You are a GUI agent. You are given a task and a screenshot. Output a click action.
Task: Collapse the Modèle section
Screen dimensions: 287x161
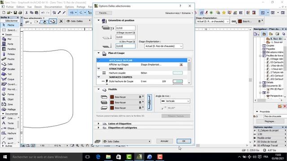point(99,89)
